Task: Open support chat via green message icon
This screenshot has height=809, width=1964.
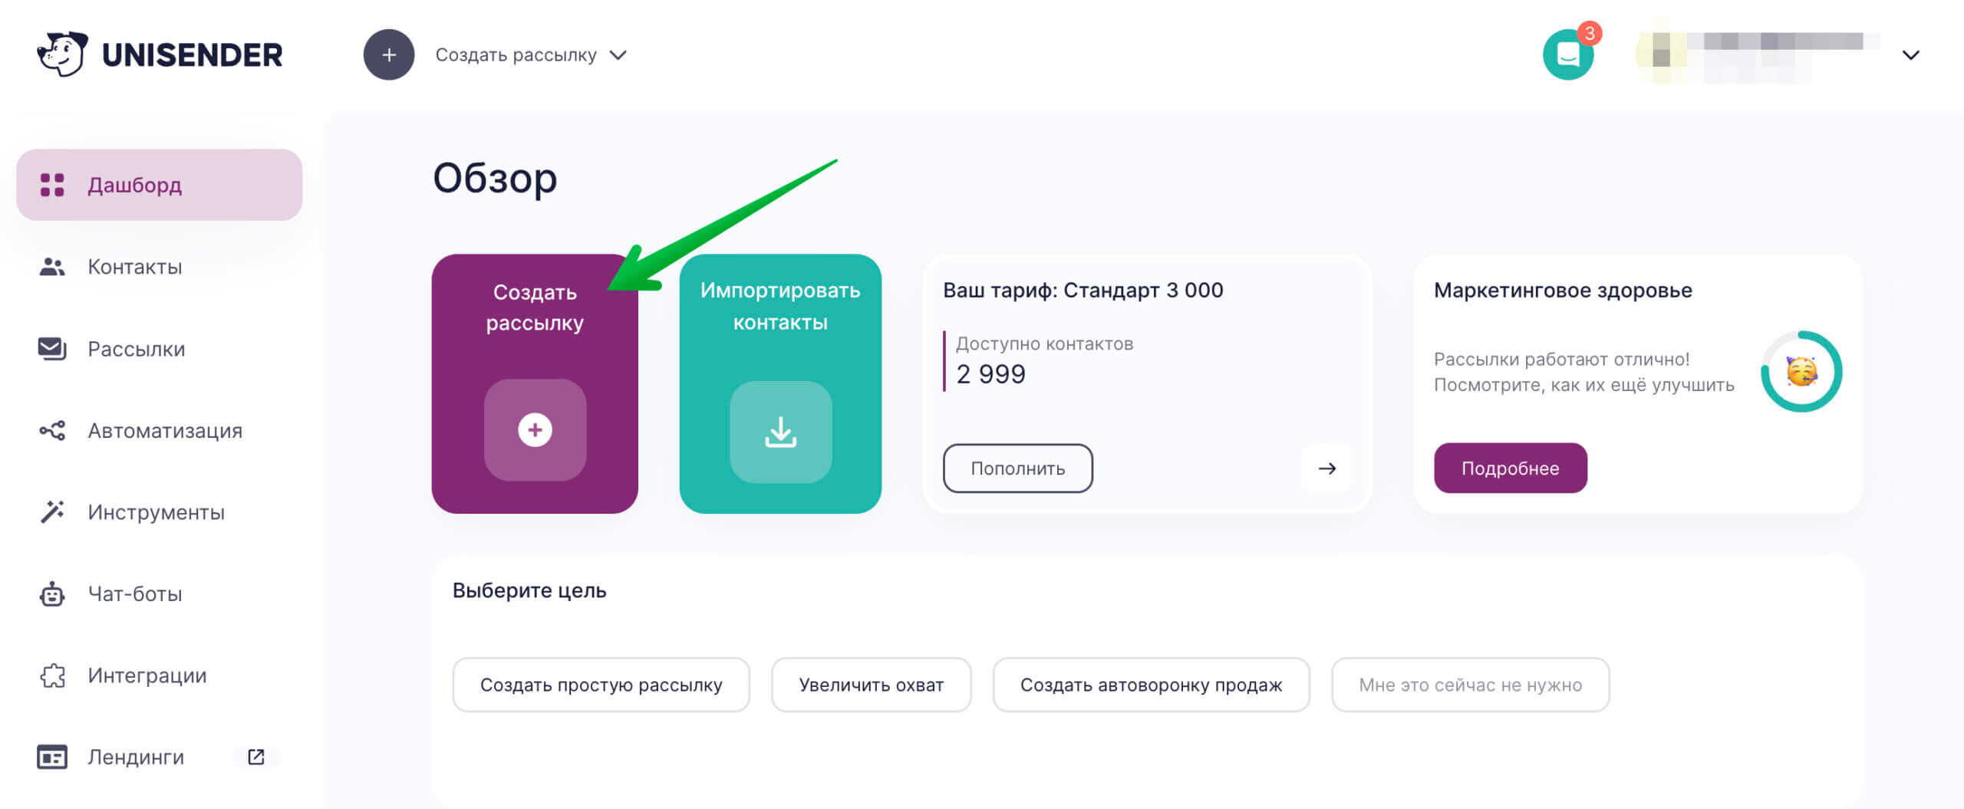Action: [x=1568, y=53]
